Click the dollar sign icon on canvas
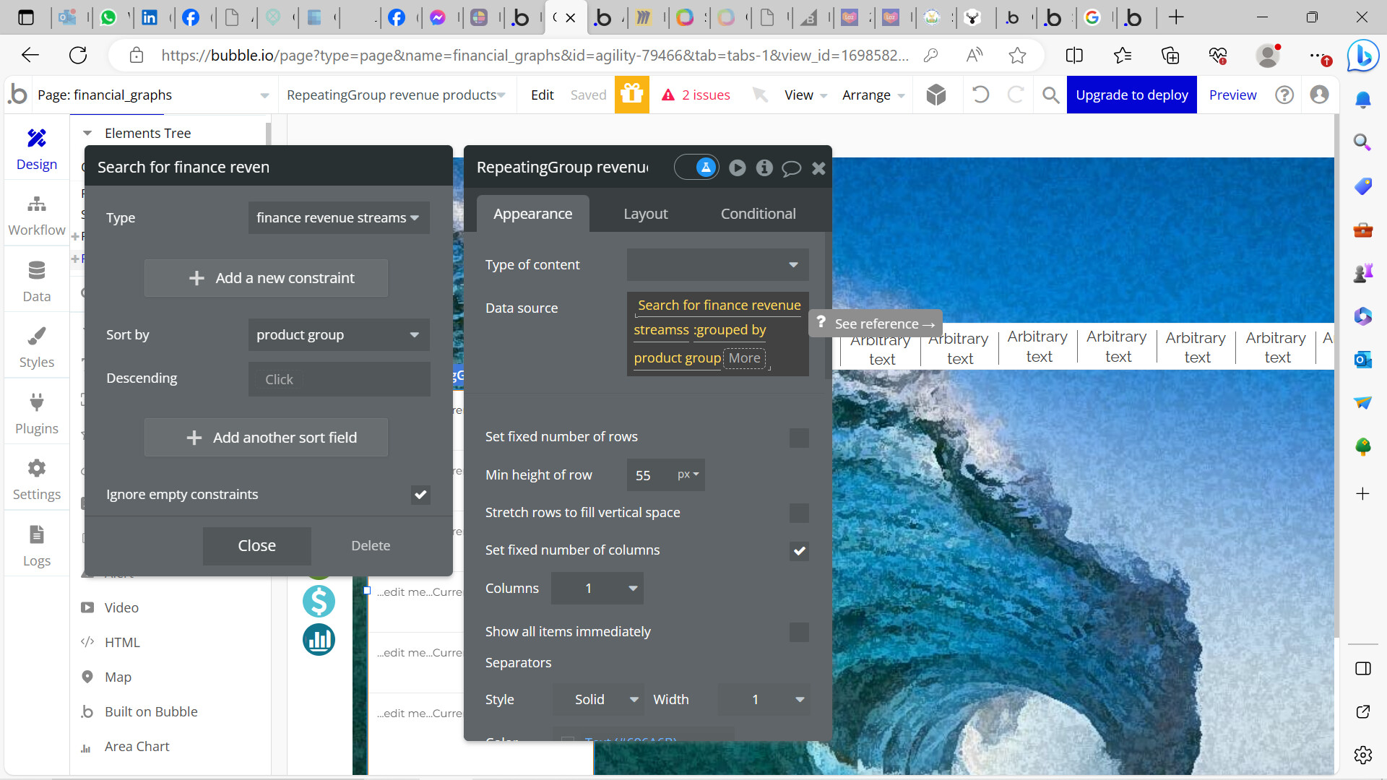This screenshot has width=1387, height=780. 319,601
